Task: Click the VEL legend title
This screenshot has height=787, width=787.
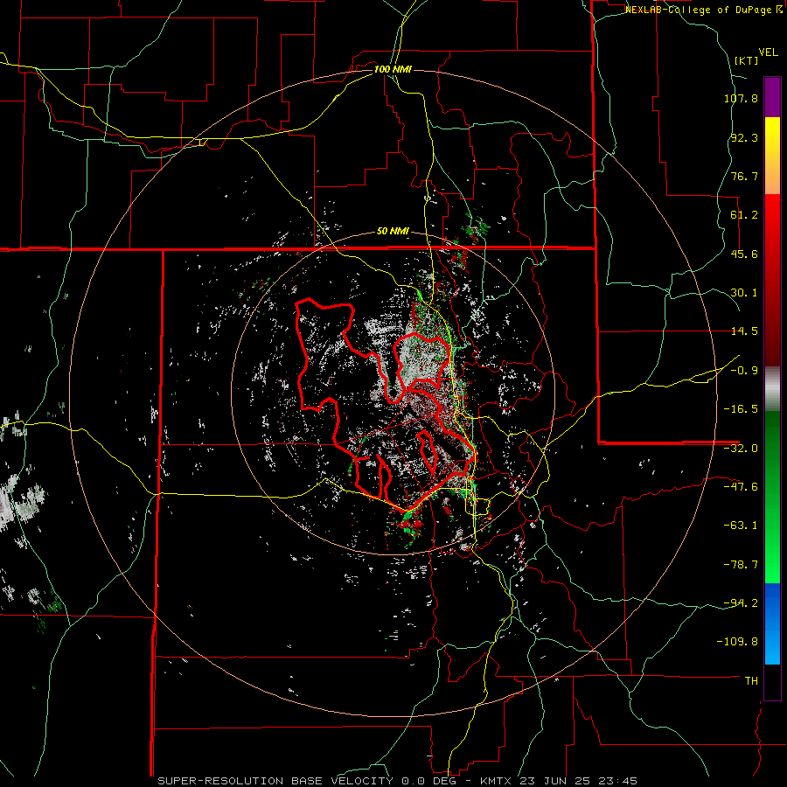Action: pos(768,52)
